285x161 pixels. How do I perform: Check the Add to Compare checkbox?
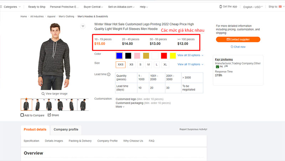pos(22,115)
